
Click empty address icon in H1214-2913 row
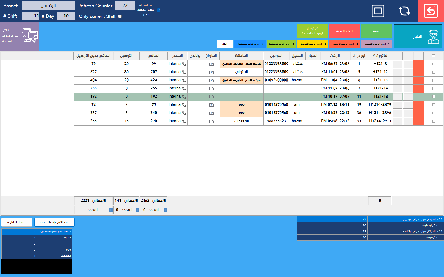211,121
